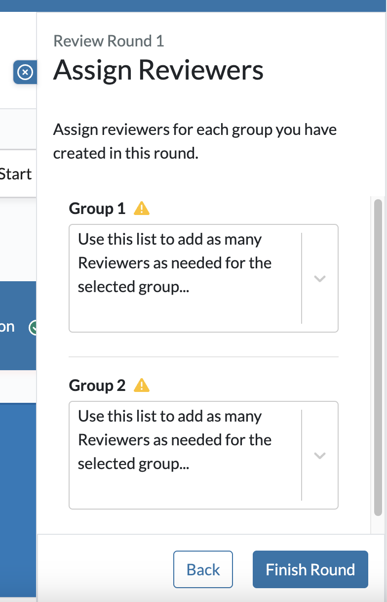387x602 pixels.
Task: Open the chevron on the Group 1 selection box
Action: [319, 278]
